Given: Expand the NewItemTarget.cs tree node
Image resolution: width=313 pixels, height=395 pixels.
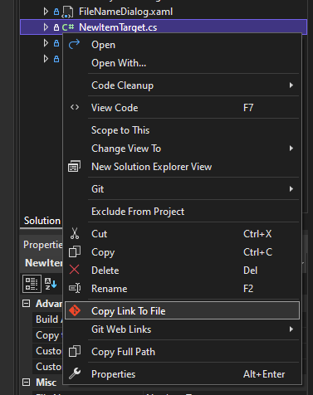Looking at the screenshot, I should (x=46, y=27).
